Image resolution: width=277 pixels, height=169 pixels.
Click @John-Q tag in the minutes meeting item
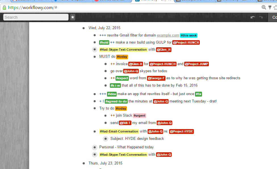[x=161, y=102]
